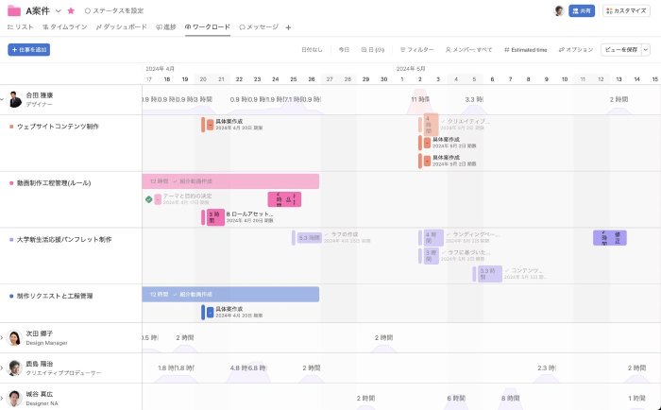Click the 仕事を追加 button

pos(28,49)
